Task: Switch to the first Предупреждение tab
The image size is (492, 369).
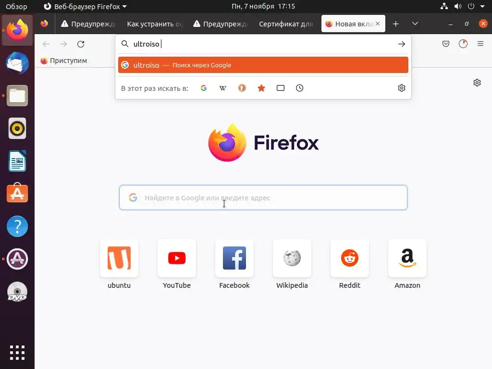Action: pyautogui.click(x=88, y=24)
